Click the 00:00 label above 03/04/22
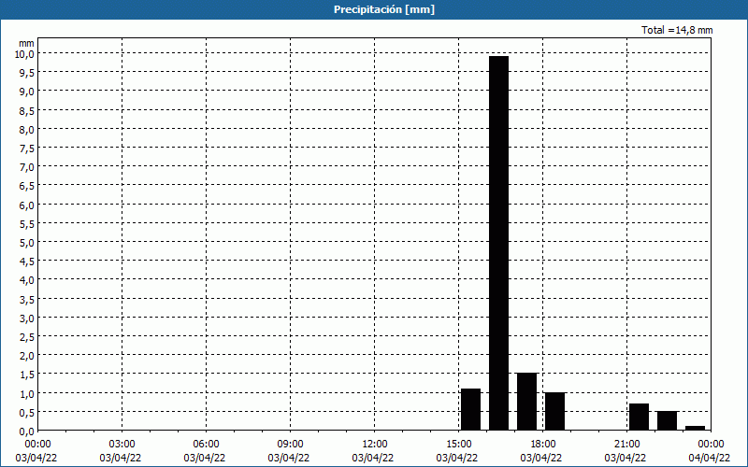Viewport: 748px width, 467px height. 37,445
